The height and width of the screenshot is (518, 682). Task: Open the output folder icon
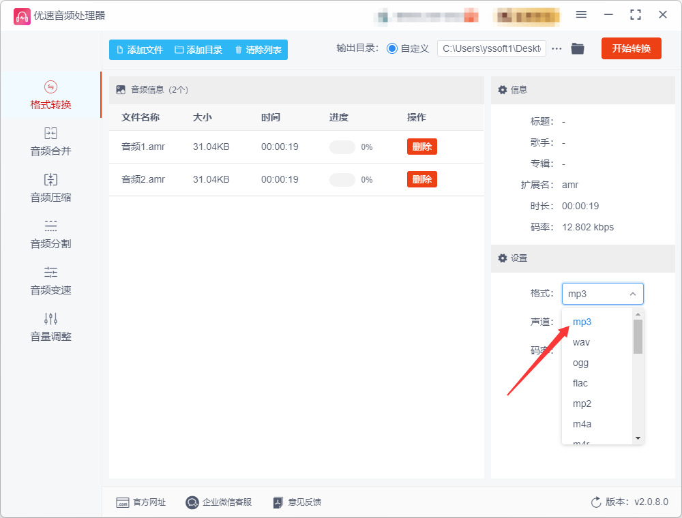(x=578, y=48)
